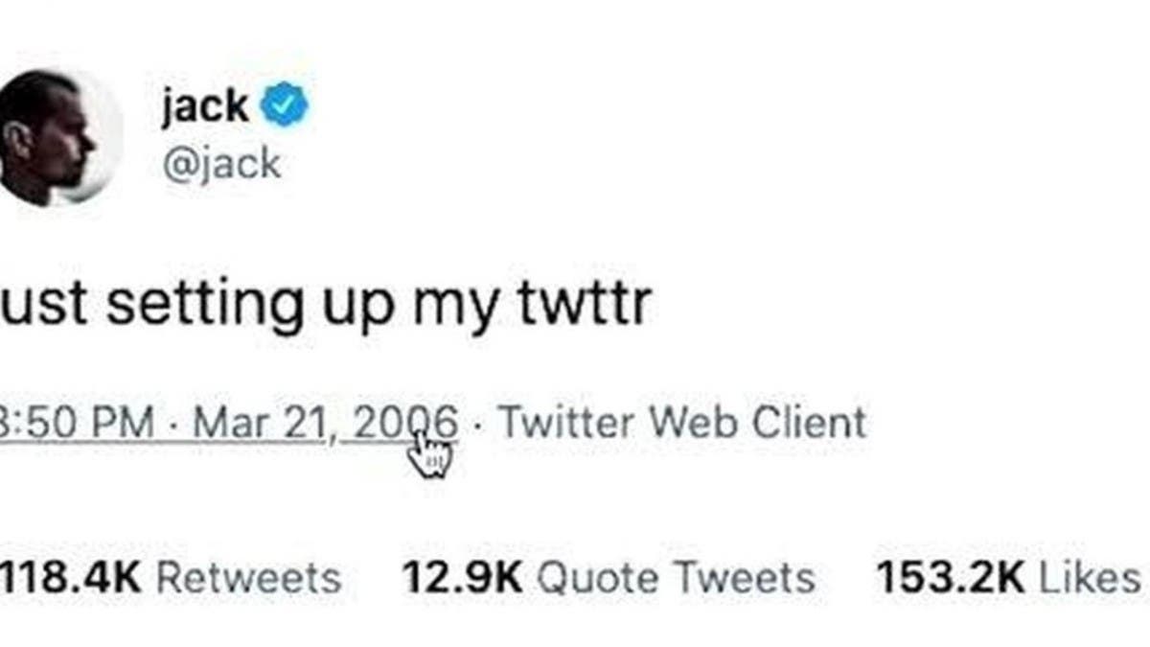View the 153.2K likes count

[951, 578]
